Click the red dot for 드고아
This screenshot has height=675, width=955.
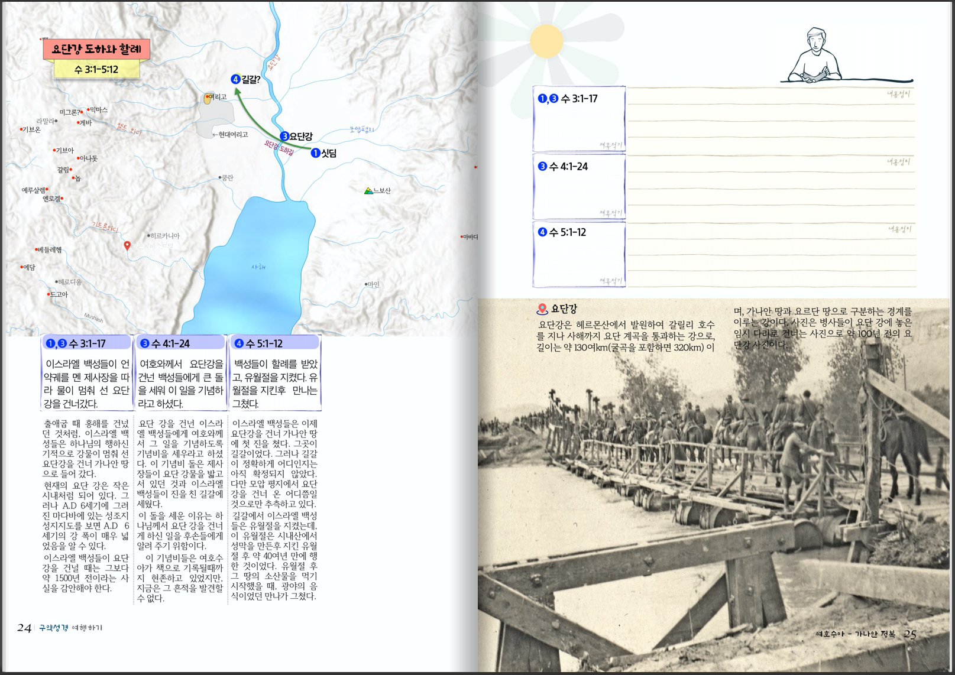click(48, 294)
